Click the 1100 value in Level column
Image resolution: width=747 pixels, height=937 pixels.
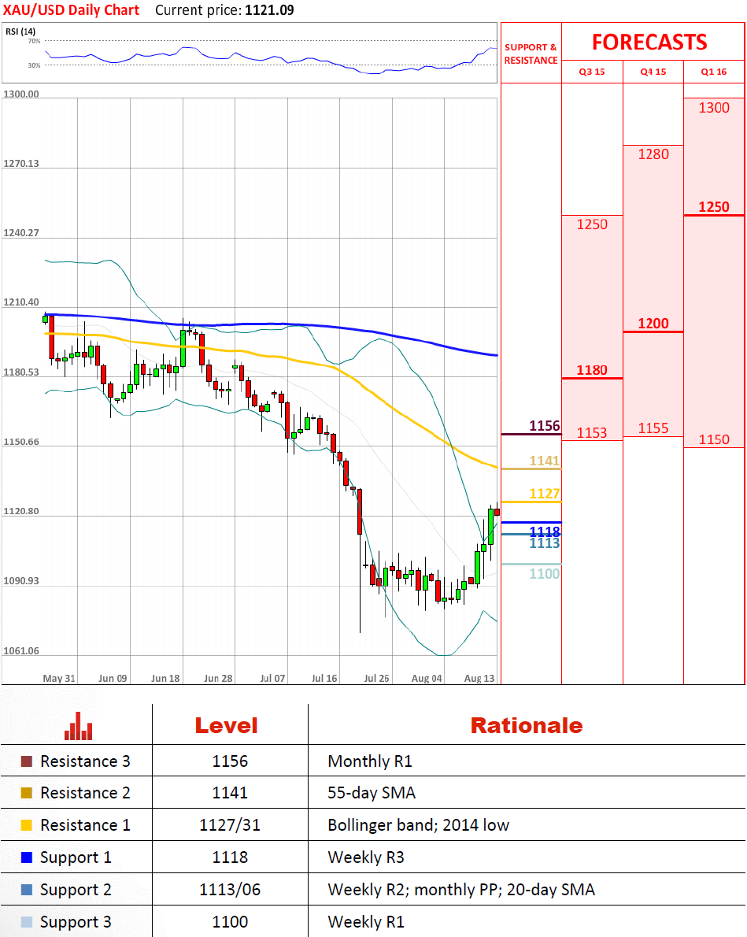230,922
